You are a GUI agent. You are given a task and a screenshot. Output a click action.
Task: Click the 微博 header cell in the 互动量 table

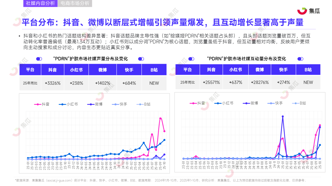tap(259, 70)
